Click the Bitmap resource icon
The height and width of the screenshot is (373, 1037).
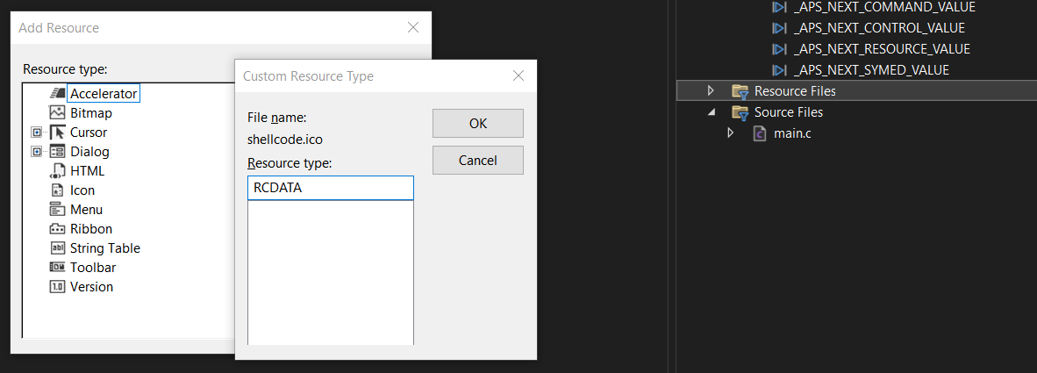click(x=58, y=112)
